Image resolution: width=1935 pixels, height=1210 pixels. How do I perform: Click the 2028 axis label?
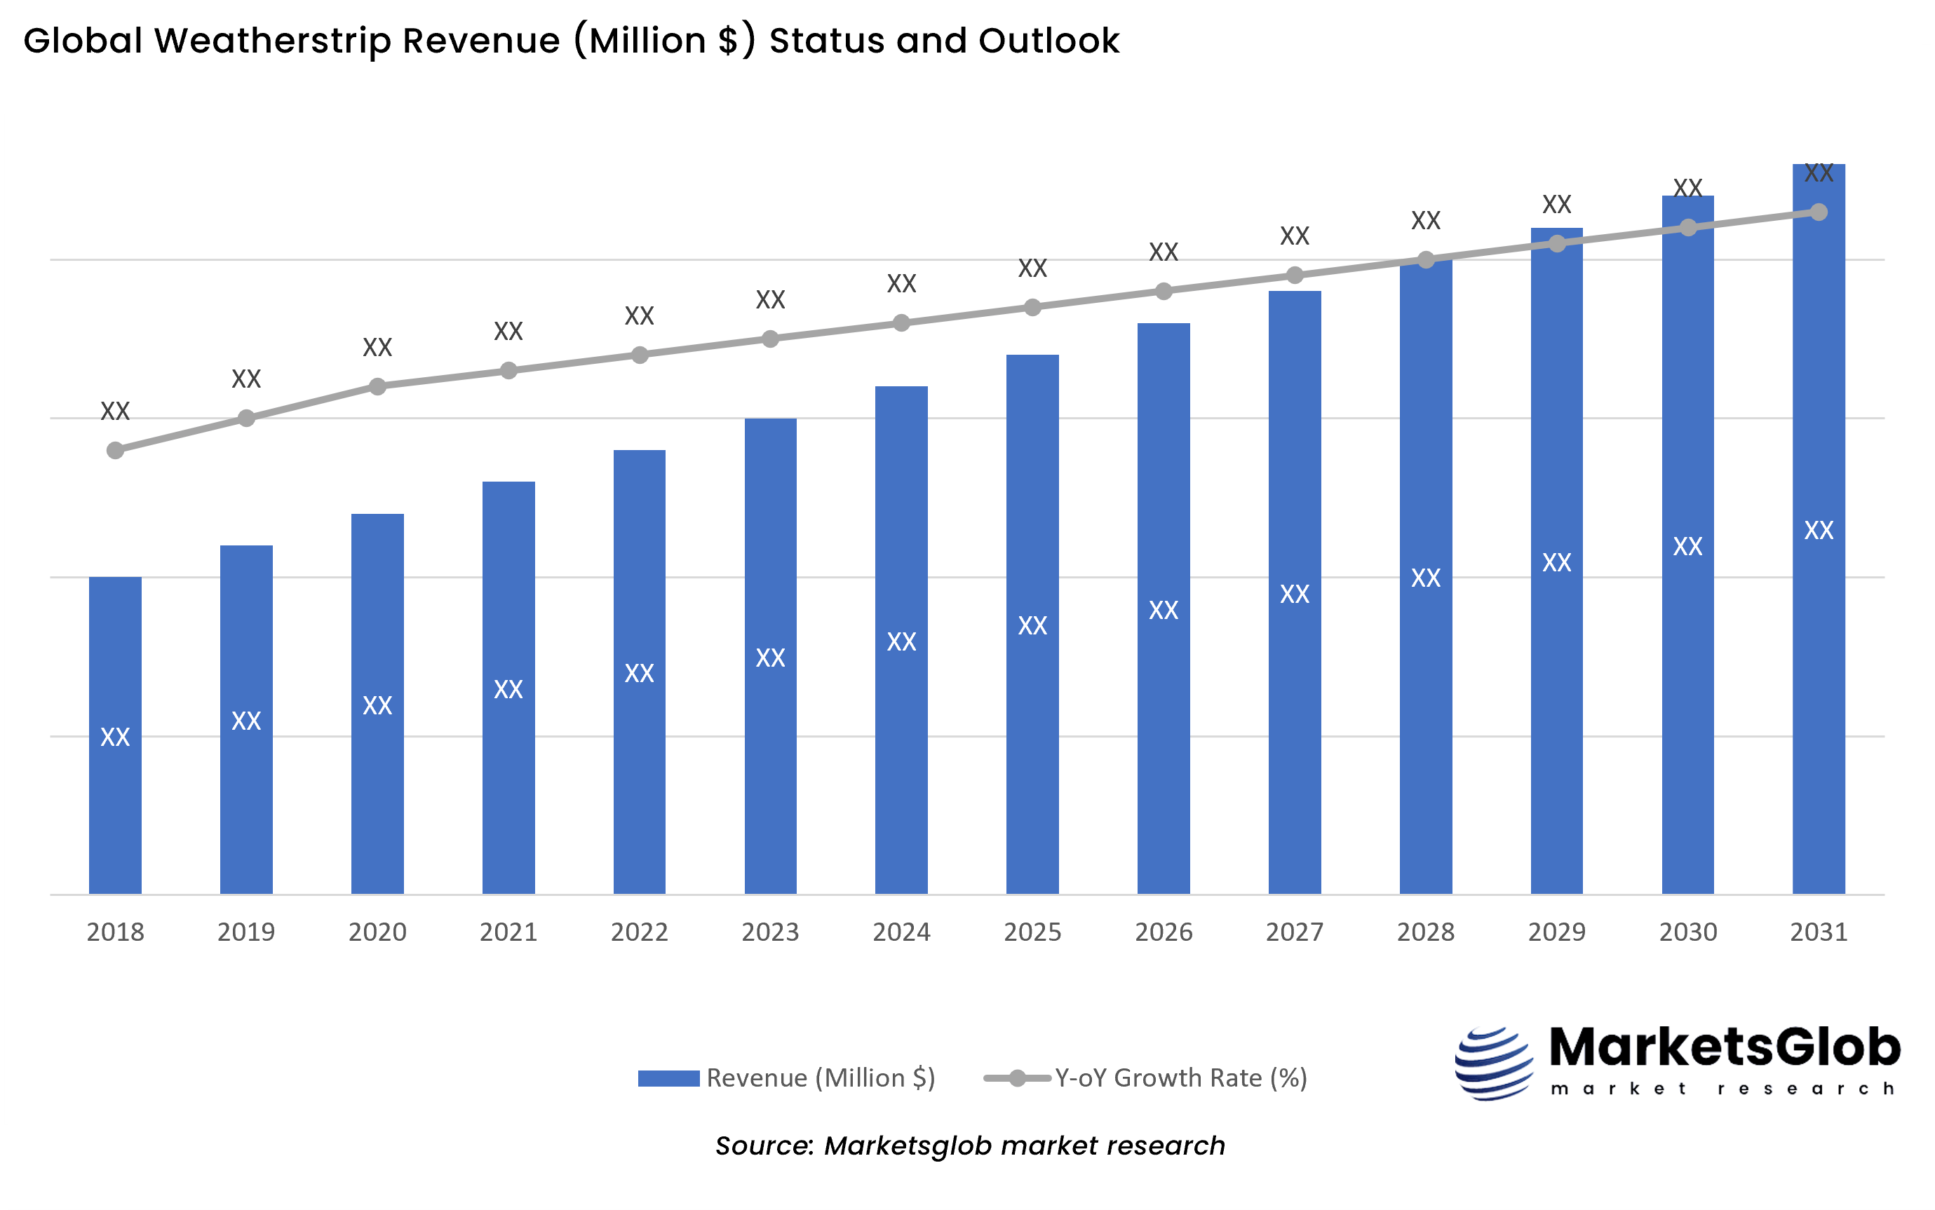(1426, 932)
